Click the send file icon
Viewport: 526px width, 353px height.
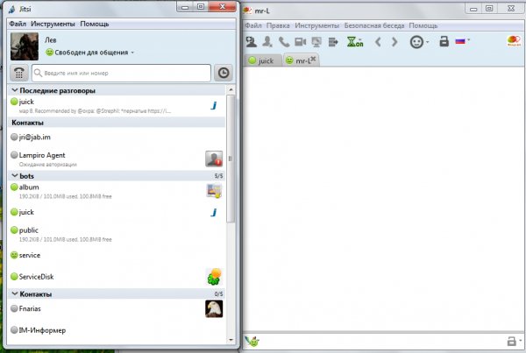click(x=333, y=42)
